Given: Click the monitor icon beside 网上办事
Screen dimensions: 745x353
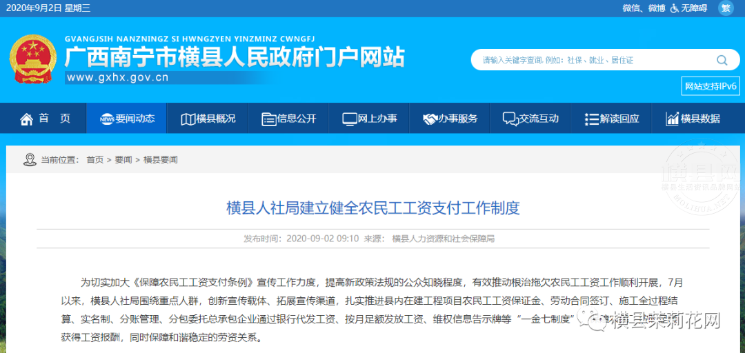Looking at the screenshot, I should pyautogui.click(x=349, y=119).
